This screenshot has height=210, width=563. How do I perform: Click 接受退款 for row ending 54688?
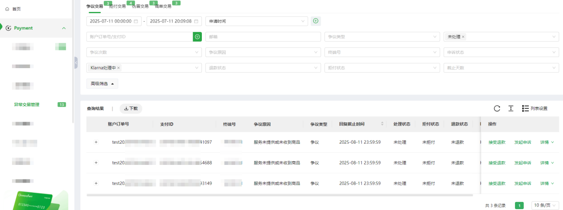coord(497,163)
